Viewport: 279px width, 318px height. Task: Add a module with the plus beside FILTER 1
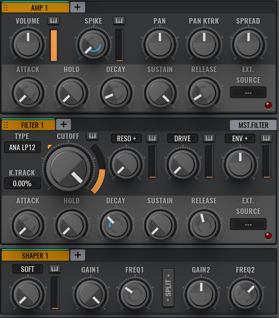64,124
